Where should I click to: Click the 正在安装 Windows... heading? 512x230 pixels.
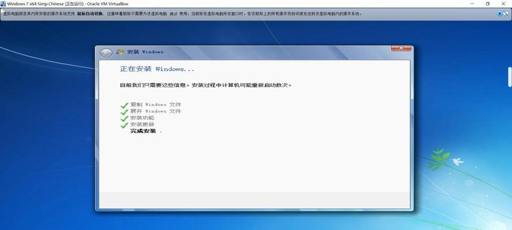[157, 69]
